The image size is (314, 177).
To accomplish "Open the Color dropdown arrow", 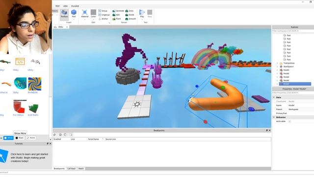I will point(93,20).
